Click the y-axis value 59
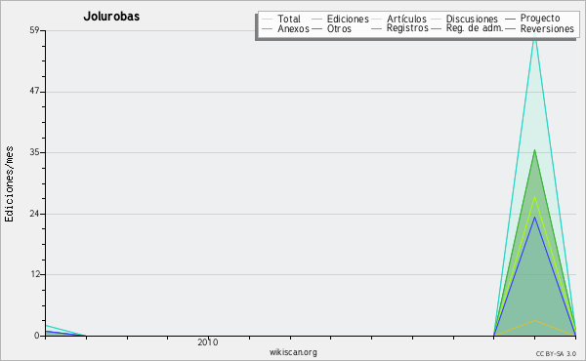 pos(34,30)
